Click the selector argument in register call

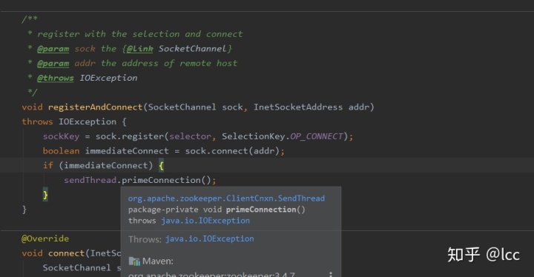(190, 136)
